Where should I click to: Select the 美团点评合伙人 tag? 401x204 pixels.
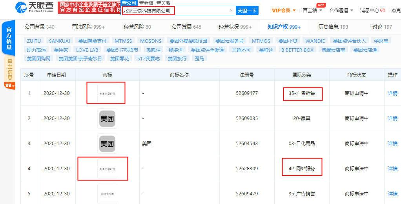pos(349,41)
